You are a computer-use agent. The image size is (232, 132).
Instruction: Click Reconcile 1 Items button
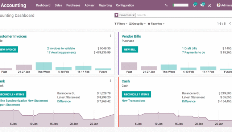(x=136, y=94)
